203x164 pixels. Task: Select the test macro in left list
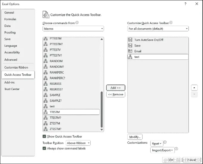(x=71, y=106)
